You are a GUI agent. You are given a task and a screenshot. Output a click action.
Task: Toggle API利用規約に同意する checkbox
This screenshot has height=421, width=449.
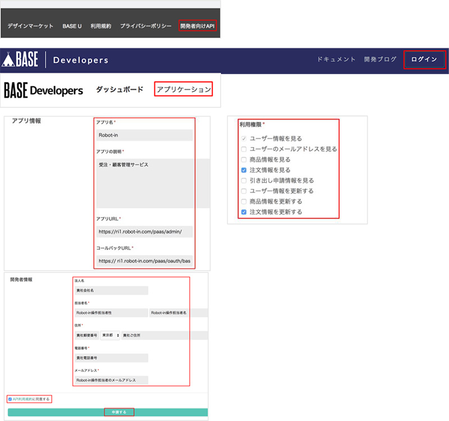point(10,399)
